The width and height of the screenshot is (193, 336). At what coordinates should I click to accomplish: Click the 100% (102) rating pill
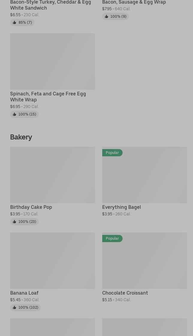click(x=25, y=307)
